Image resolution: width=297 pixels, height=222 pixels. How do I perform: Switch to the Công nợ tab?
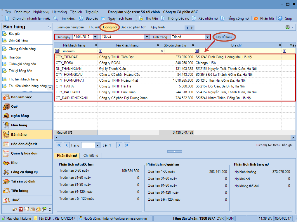pos(110,27)
